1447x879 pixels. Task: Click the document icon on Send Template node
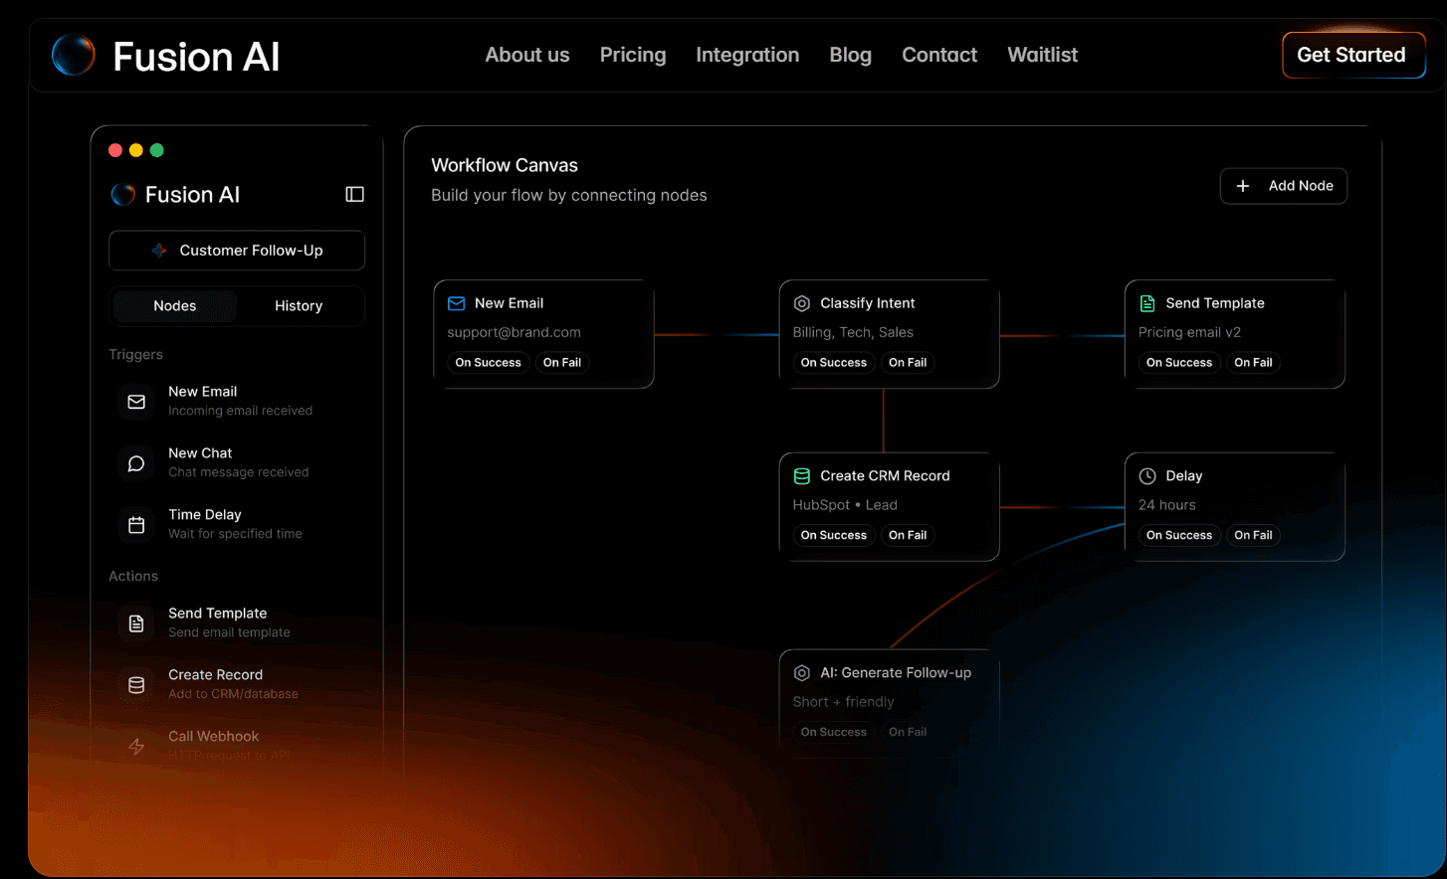tap(1147, 303)
